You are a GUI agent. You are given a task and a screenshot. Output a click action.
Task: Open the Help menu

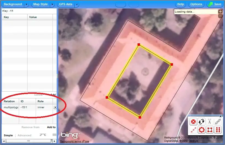[x=180, y=4]
